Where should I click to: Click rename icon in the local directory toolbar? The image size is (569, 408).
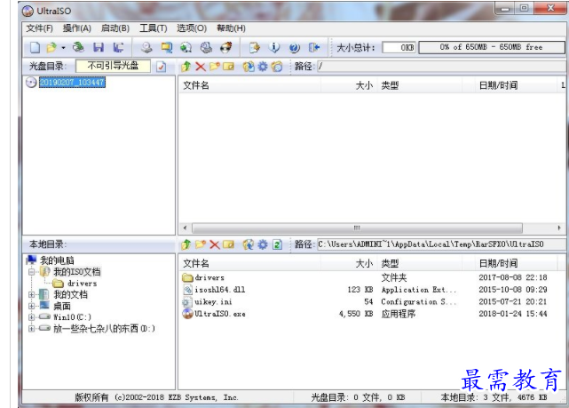tap(229, 244)
